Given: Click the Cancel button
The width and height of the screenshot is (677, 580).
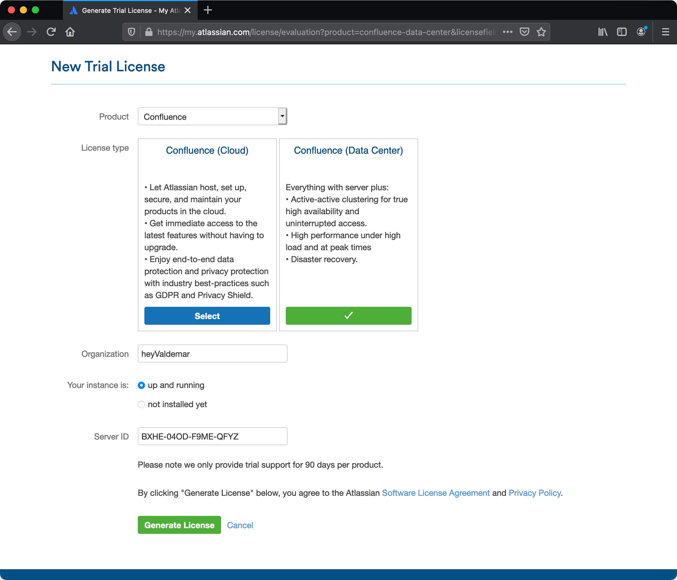Looking at the screenshot, I should pyautogui.click(x=241, y=525).
